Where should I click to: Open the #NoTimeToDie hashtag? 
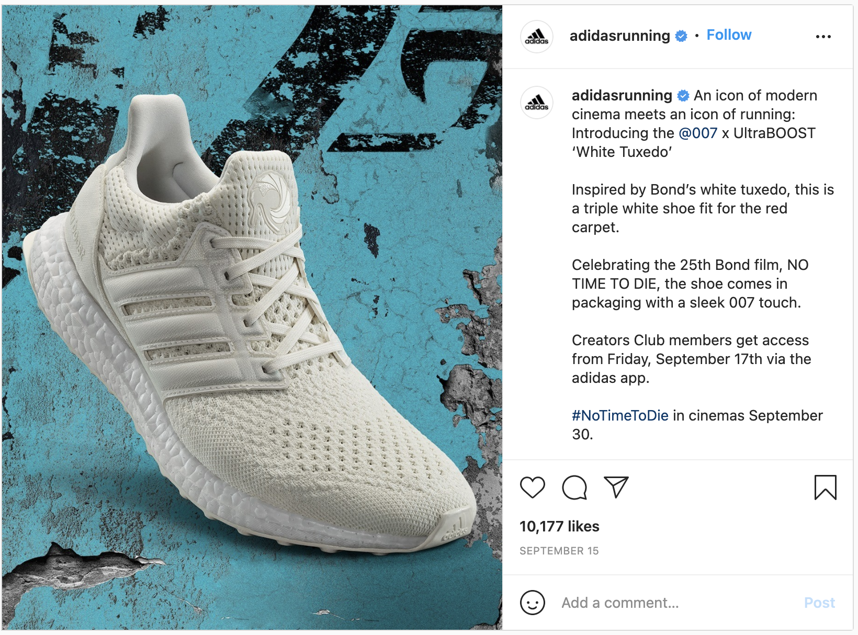[x=620, y=415]
